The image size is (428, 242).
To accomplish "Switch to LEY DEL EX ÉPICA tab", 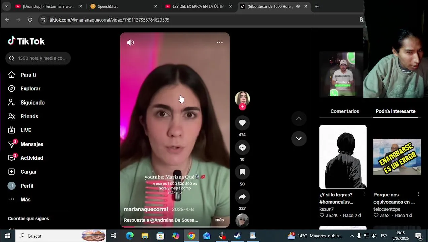I will click(199, 6).
